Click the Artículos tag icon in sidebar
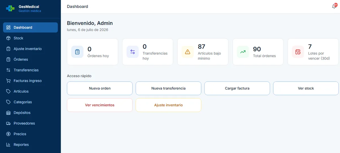Viewport: 340px width, 153px height. pyautogui.click(x=8, y=91)
